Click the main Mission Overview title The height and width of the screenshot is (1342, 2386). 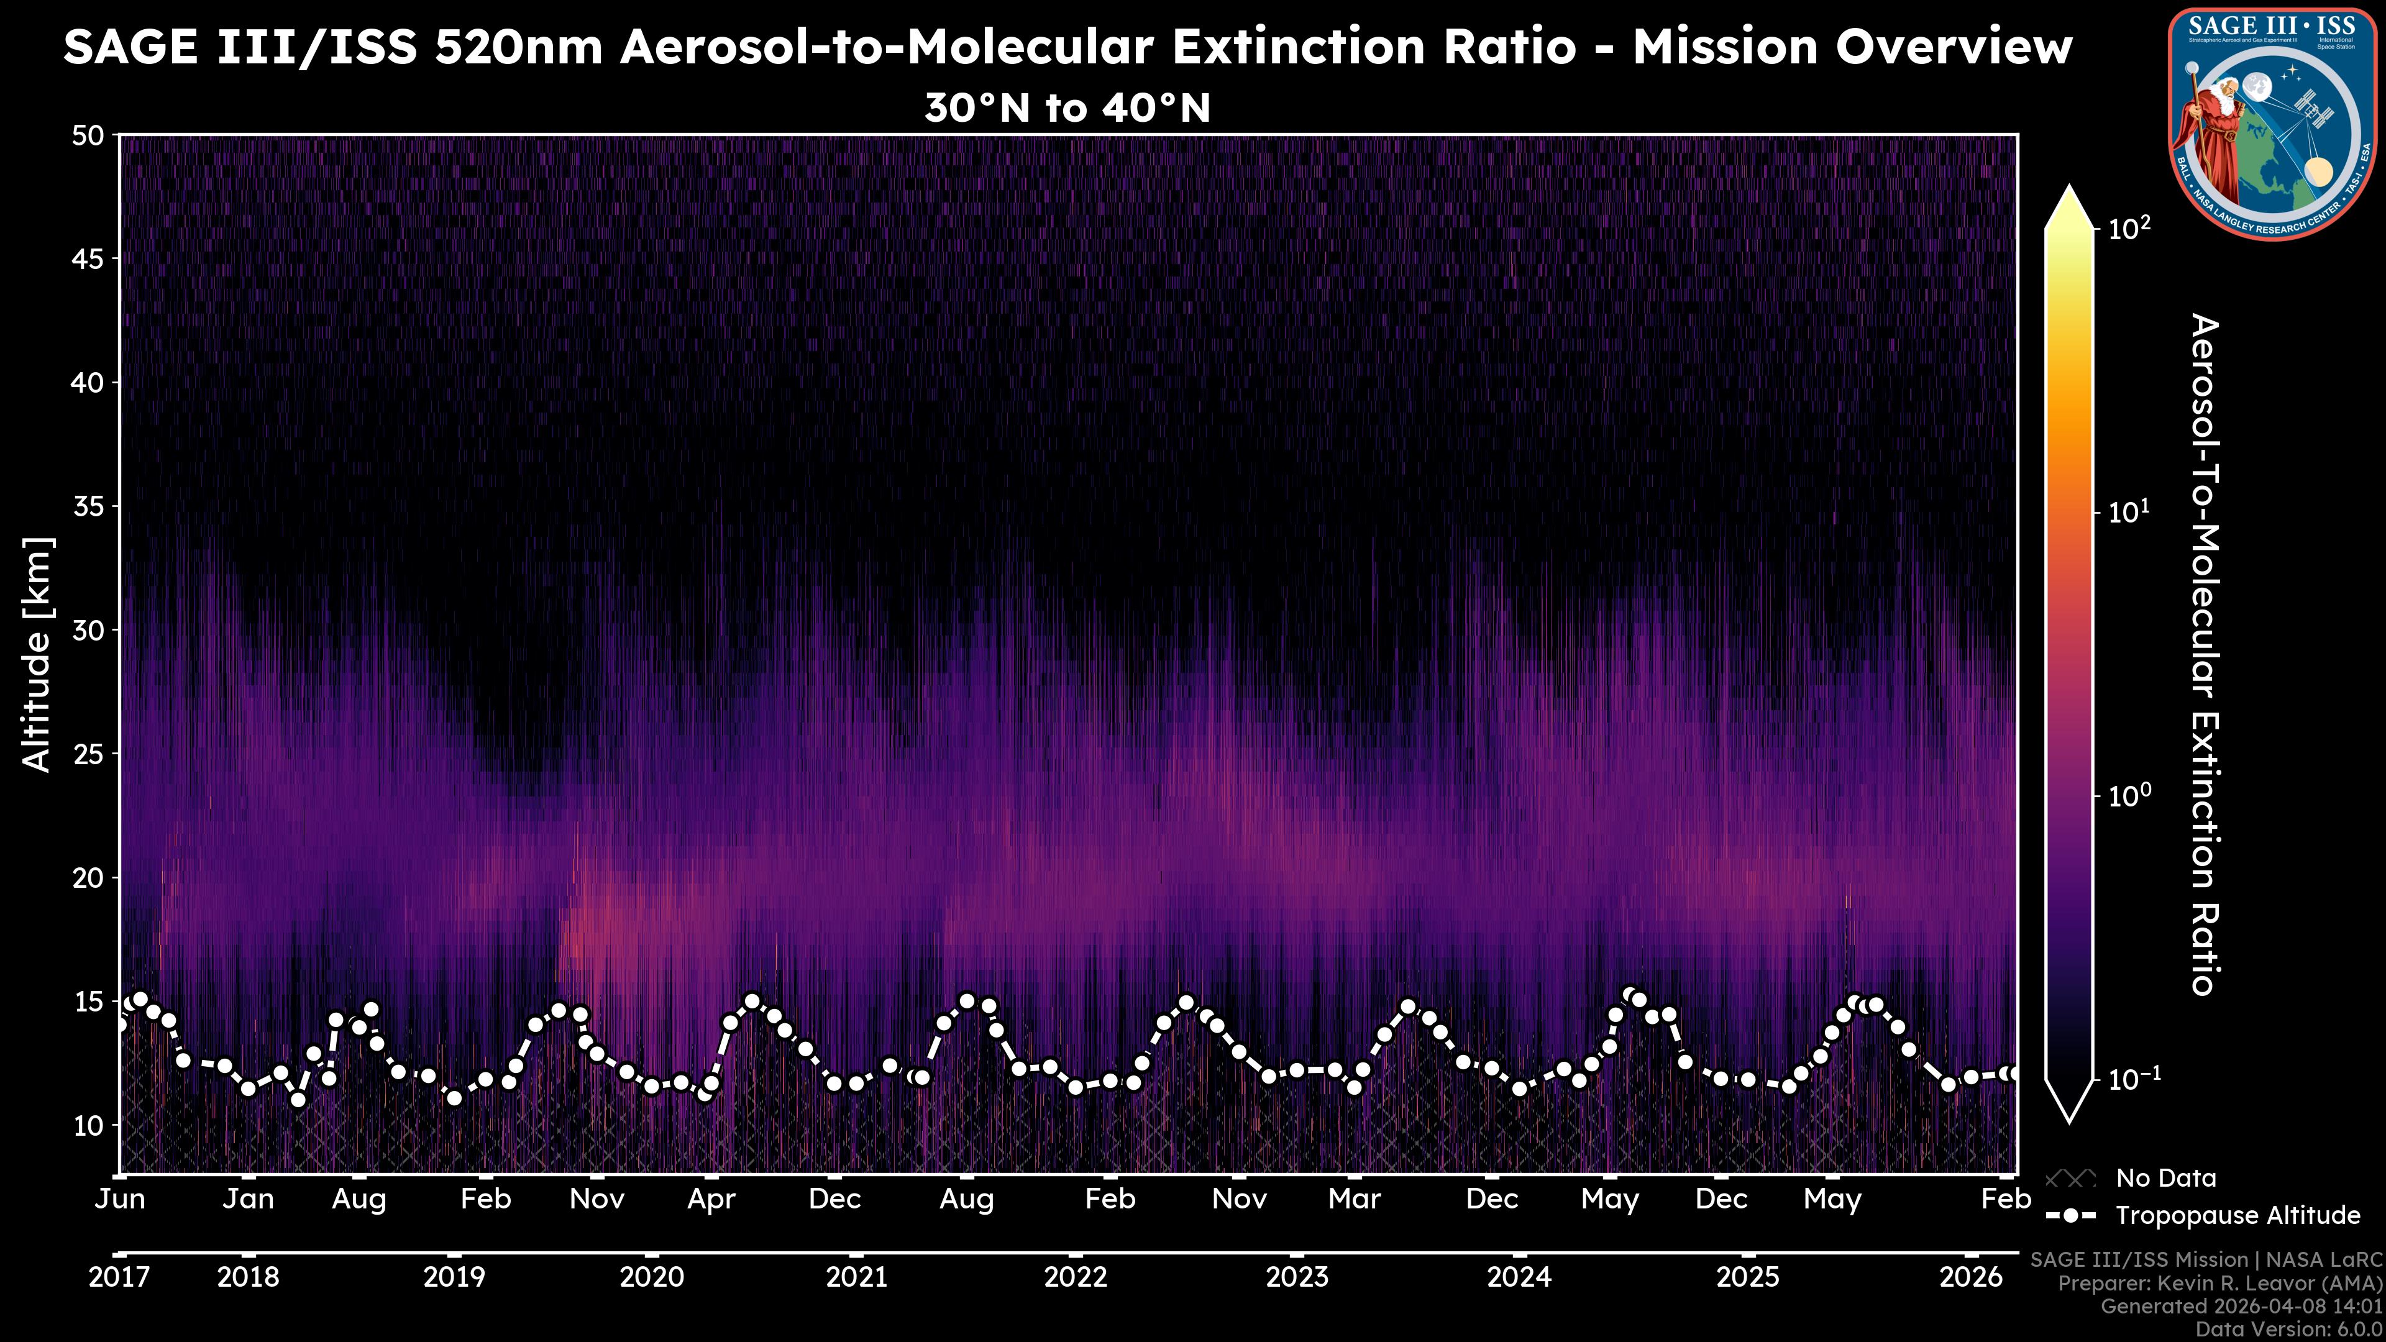1067,47
